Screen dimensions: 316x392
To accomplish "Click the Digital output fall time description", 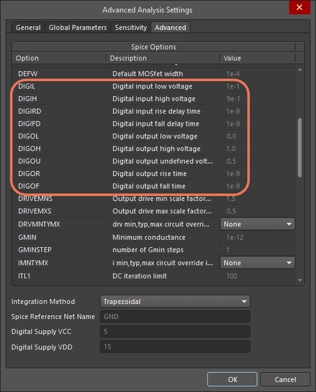I will tap(149, 187).
